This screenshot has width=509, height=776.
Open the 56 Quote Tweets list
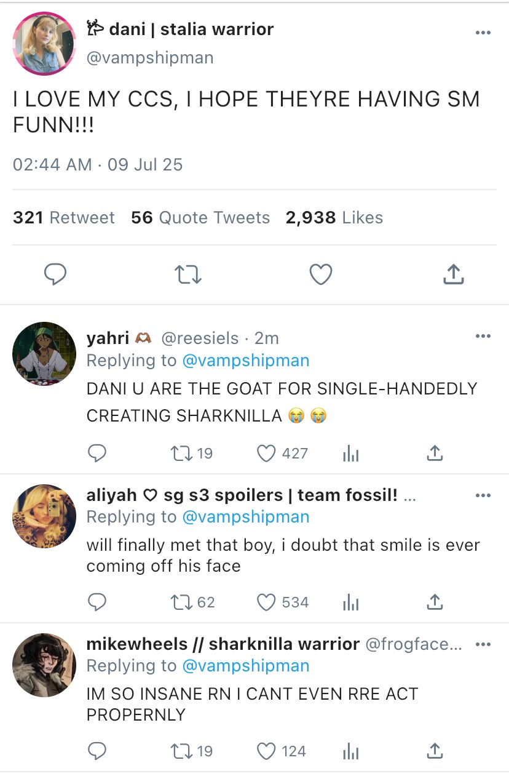click(200, 218)
